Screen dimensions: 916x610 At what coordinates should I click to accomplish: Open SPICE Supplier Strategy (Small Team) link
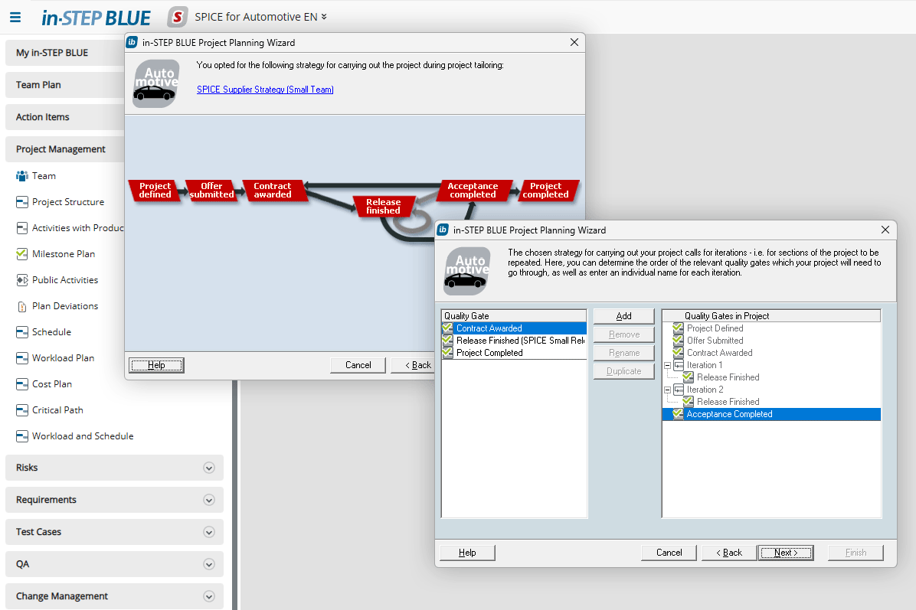click(265, 90)
